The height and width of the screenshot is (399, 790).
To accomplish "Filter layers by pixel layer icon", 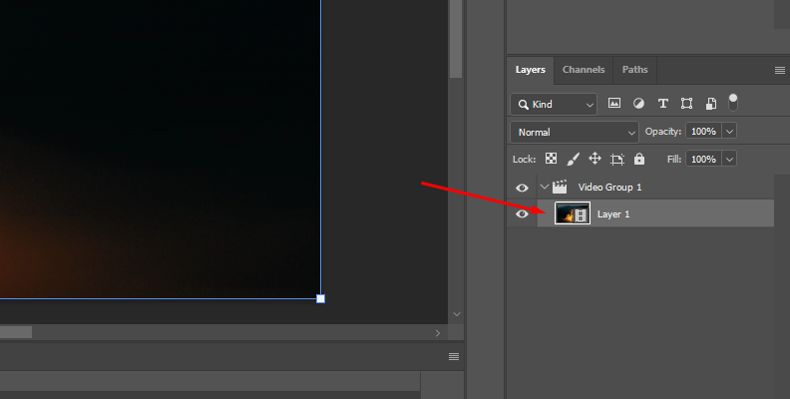I will click(x=614, y=104).
